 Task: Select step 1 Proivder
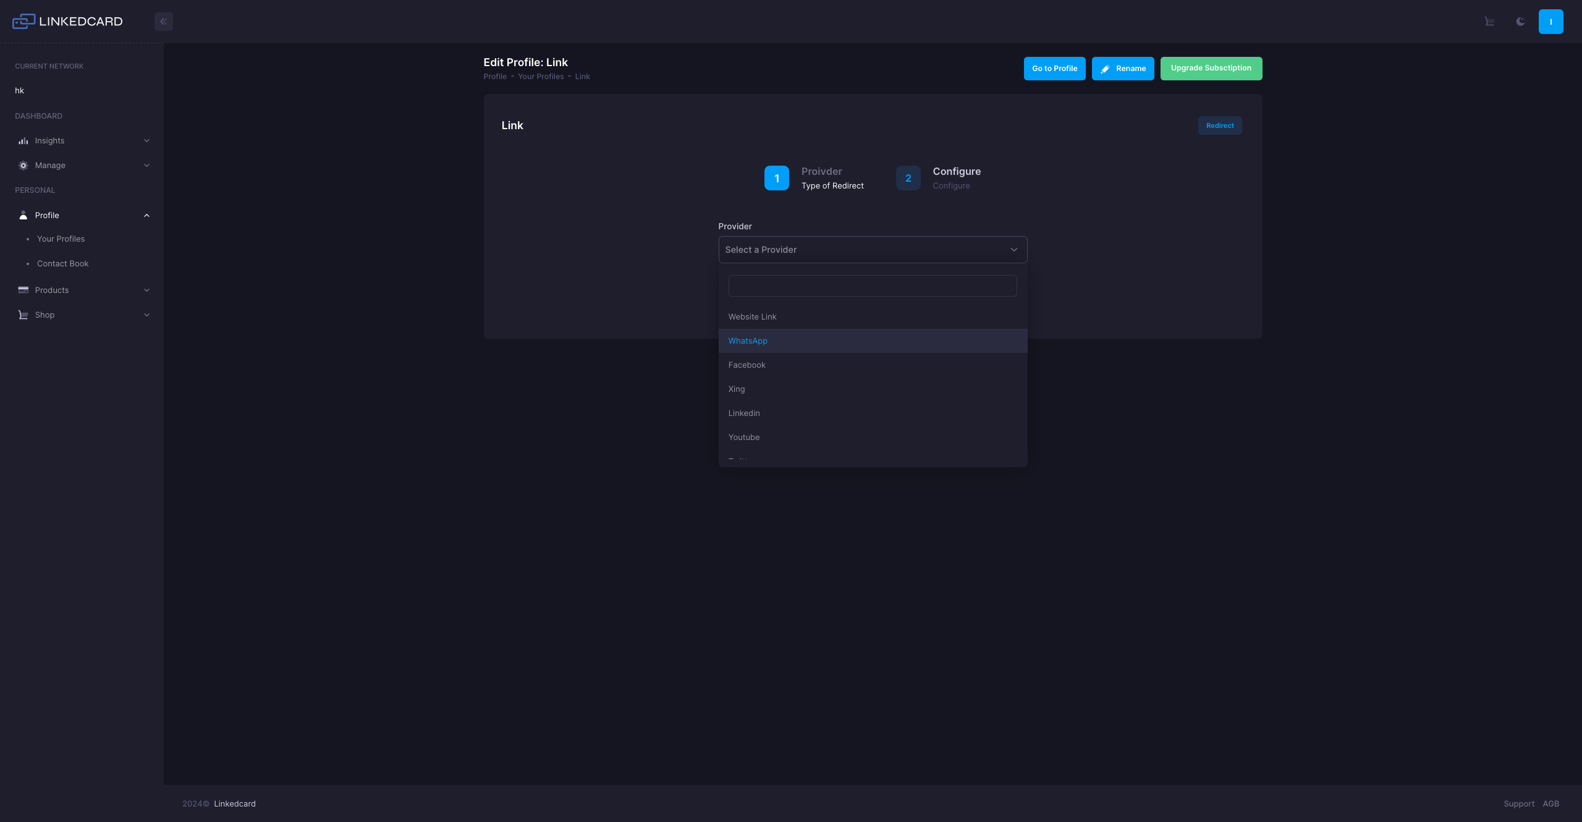tap(814, 178)
